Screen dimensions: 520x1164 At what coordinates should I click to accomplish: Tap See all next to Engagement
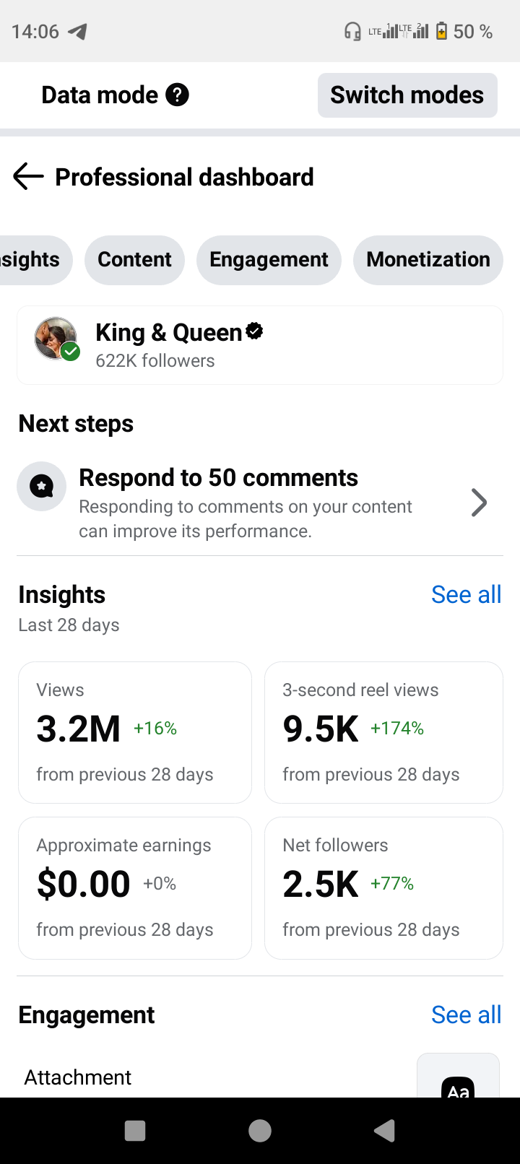(x=466, y=1015)
